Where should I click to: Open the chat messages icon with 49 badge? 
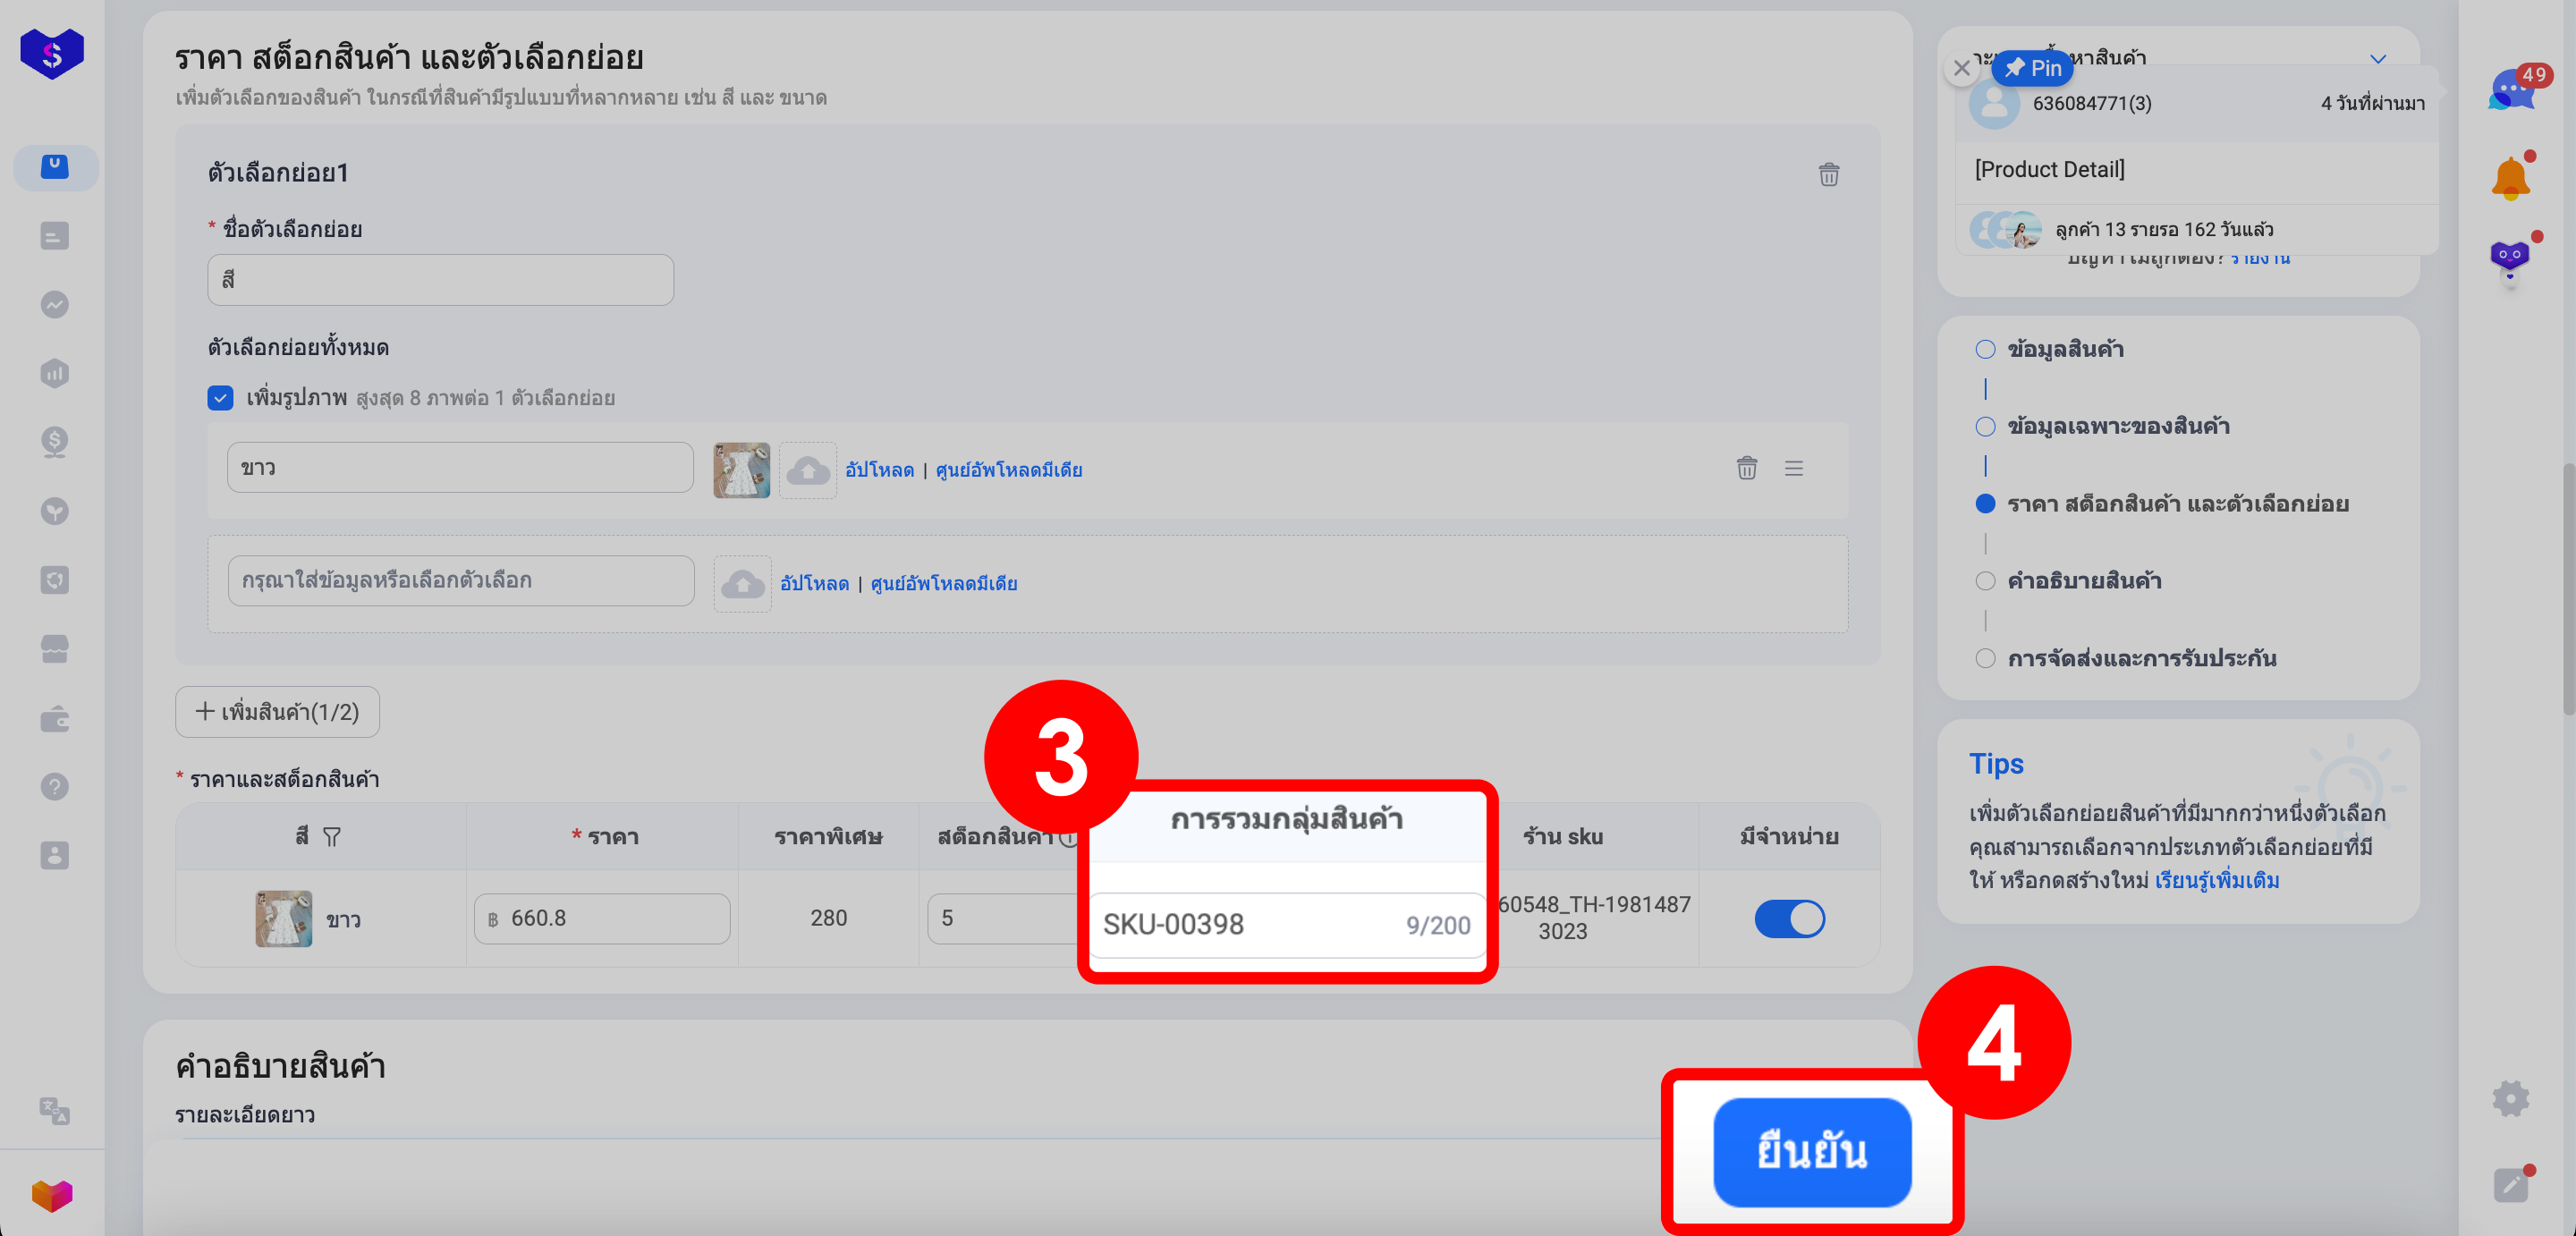(2511, 92)
